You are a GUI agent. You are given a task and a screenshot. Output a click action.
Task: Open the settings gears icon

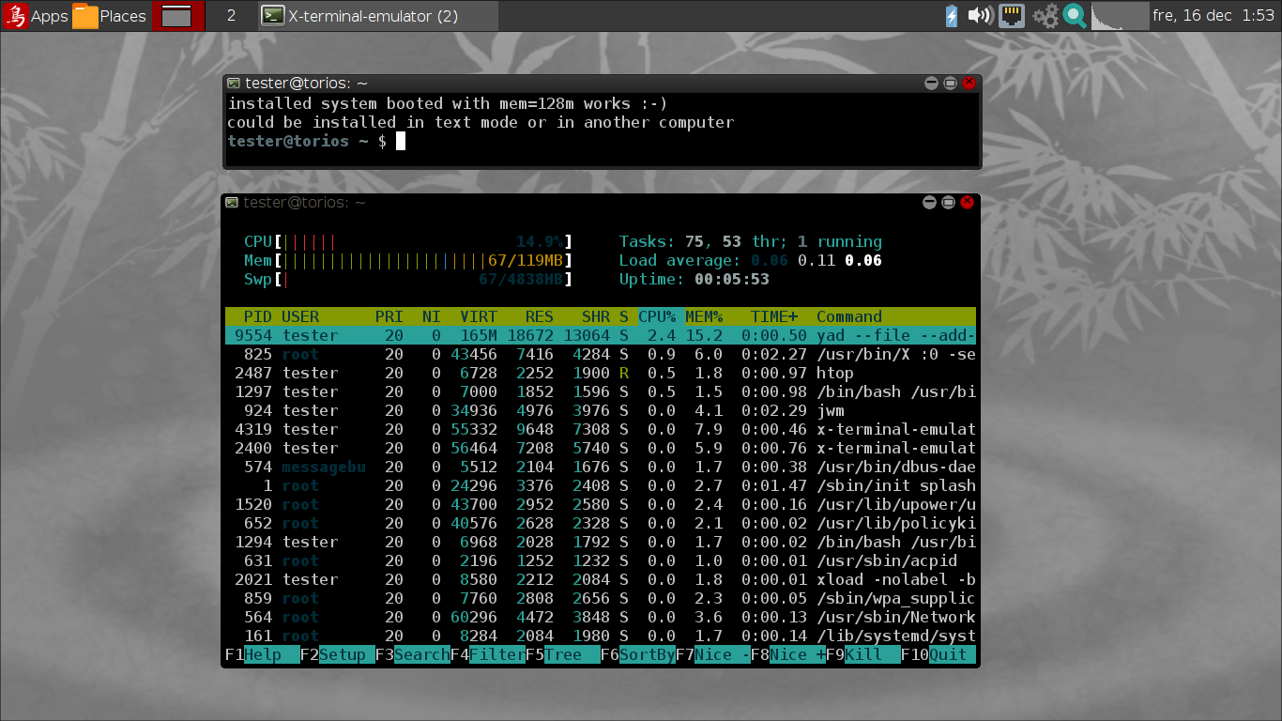click(x=1045, y=16)
